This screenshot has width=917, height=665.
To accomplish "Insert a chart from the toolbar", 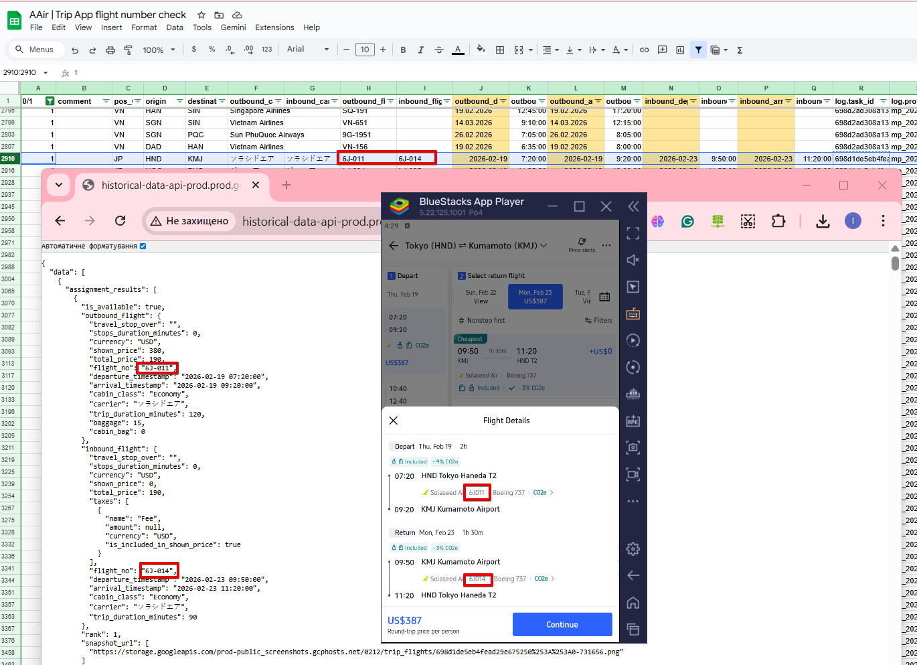I will point(680,50).
